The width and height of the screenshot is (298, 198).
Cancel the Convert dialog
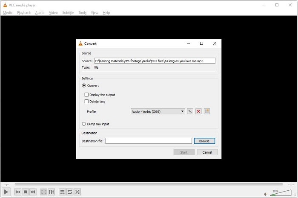[x=207, y=152]
